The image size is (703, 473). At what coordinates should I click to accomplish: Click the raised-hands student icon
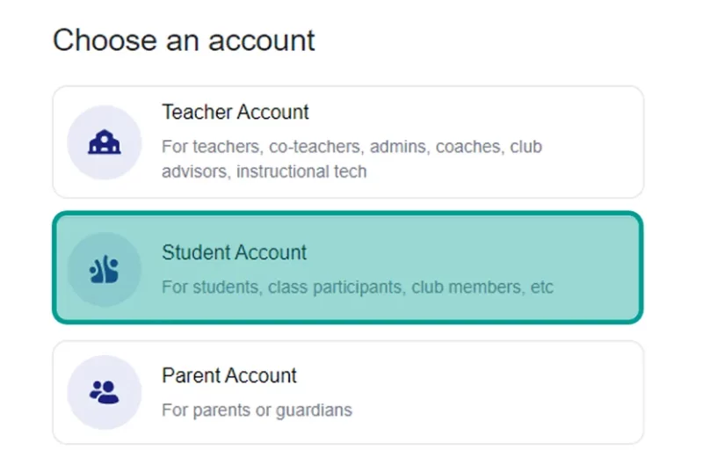104,269
